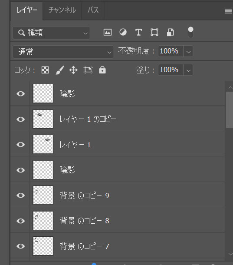Screen dimensions: 233x265
Task: Lock transparent pixels checkerboard icon
Action: (45, 70)
